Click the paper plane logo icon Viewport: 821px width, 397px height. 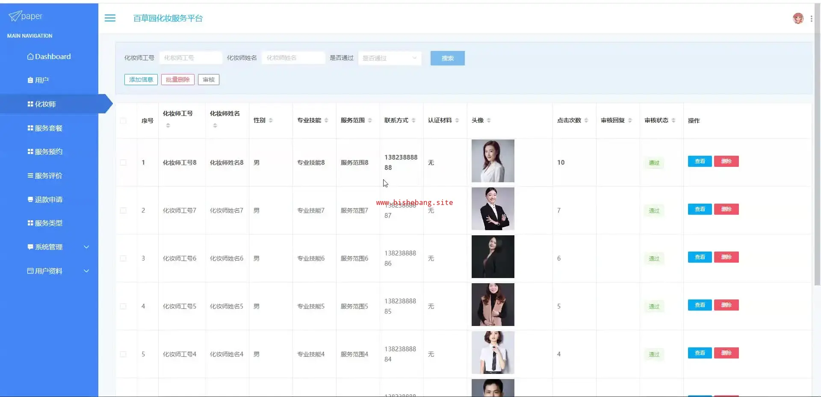pos(15,16)
